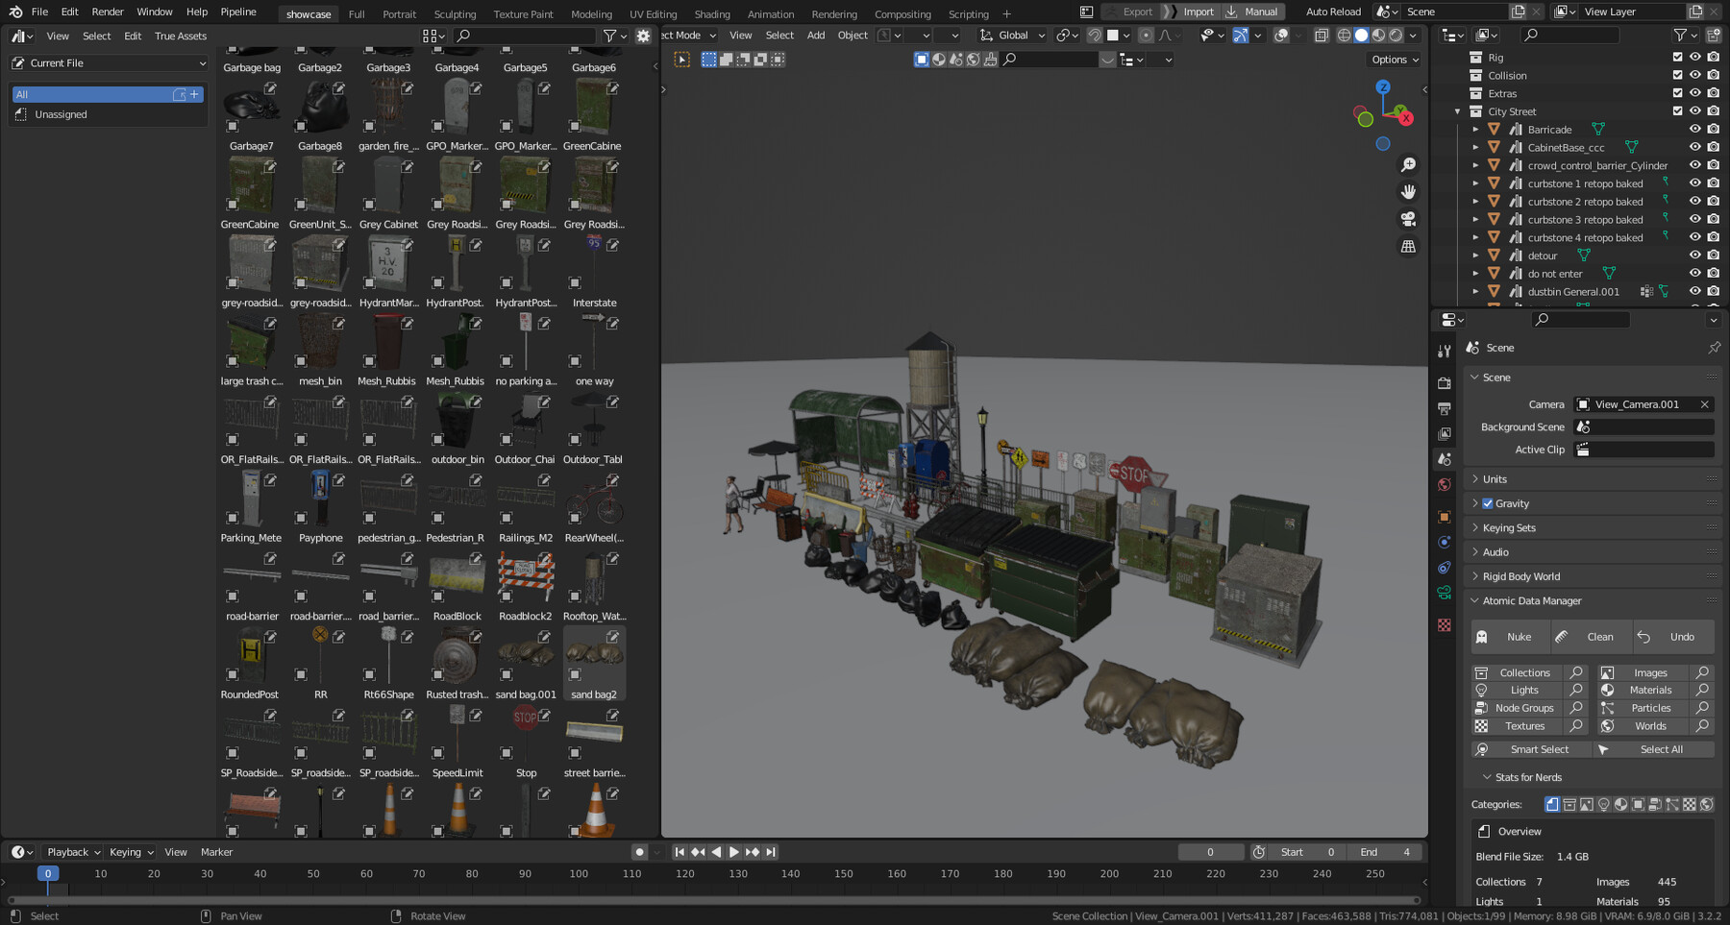Viewport: 1730px width, 925px height.
Task: Toggle the snapping magnet icon
Action: coord(1095,35)
